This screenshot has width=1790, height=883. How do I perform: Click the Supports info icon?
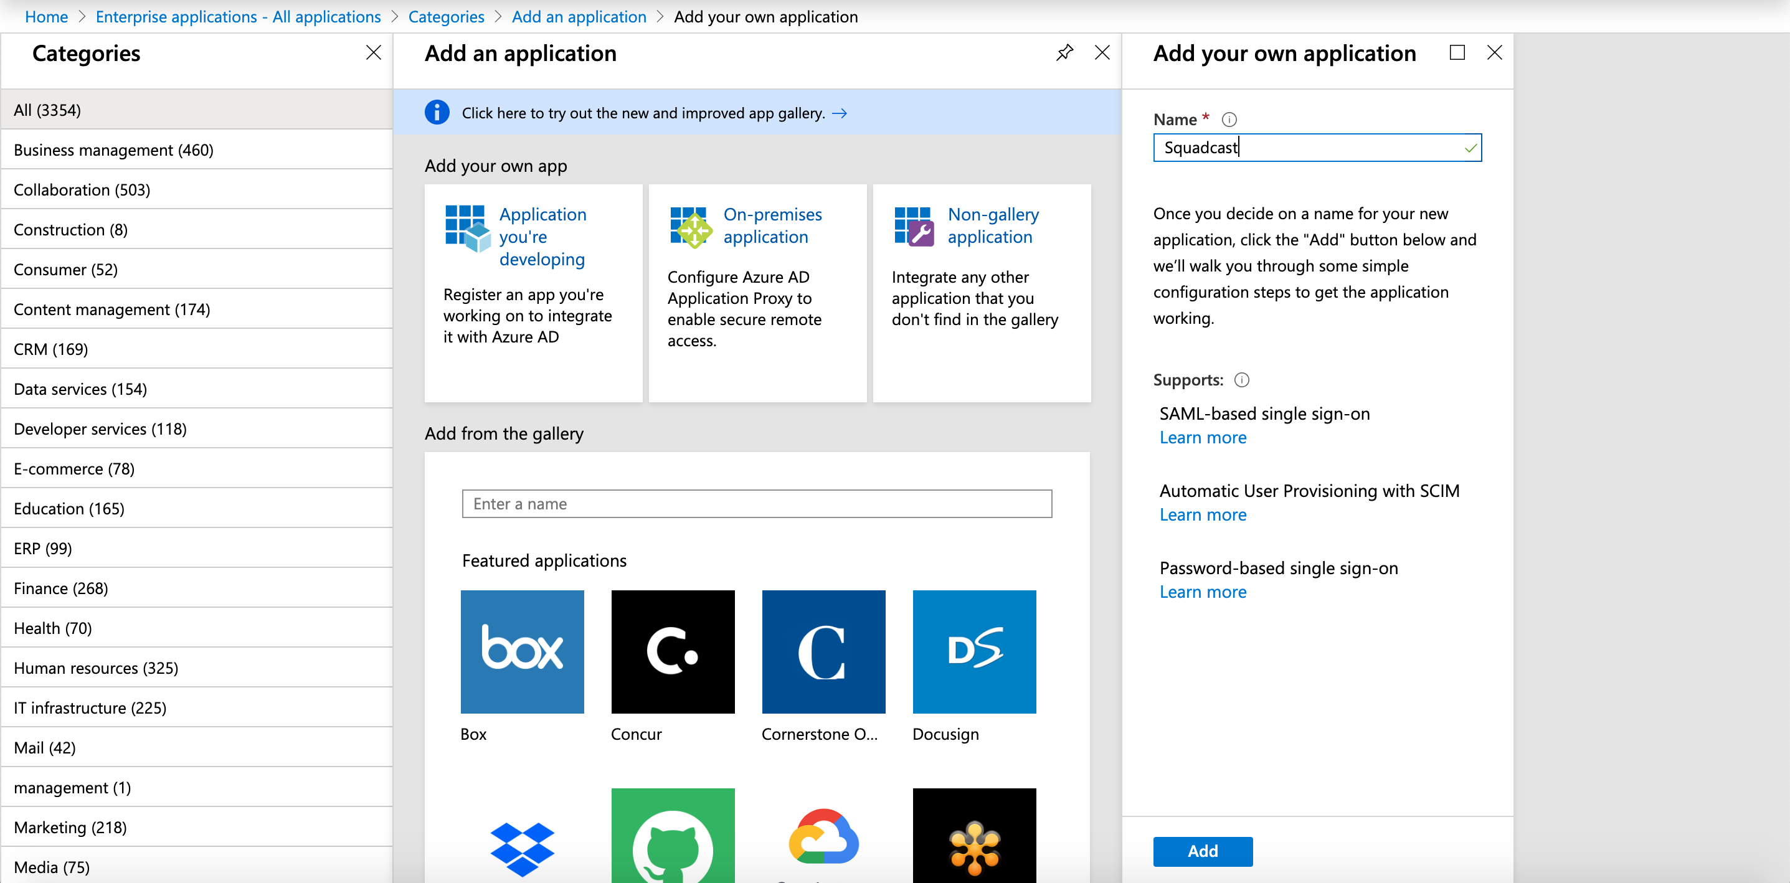tap(1241, 380)
